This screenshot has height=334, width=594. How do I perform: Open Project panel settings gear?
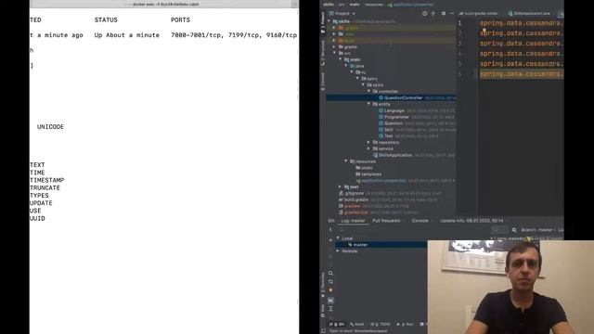444,13
